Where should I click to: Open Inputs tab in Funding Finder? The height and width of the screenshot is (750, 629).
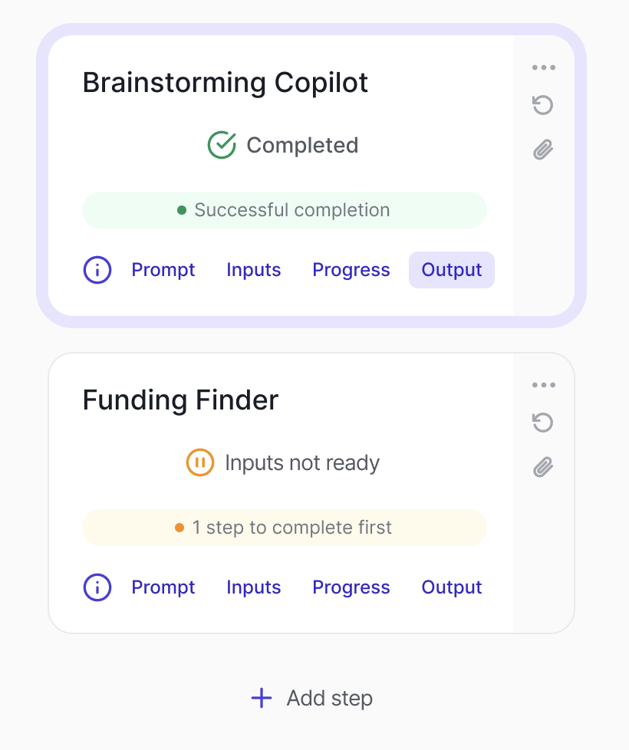point(254,587)
